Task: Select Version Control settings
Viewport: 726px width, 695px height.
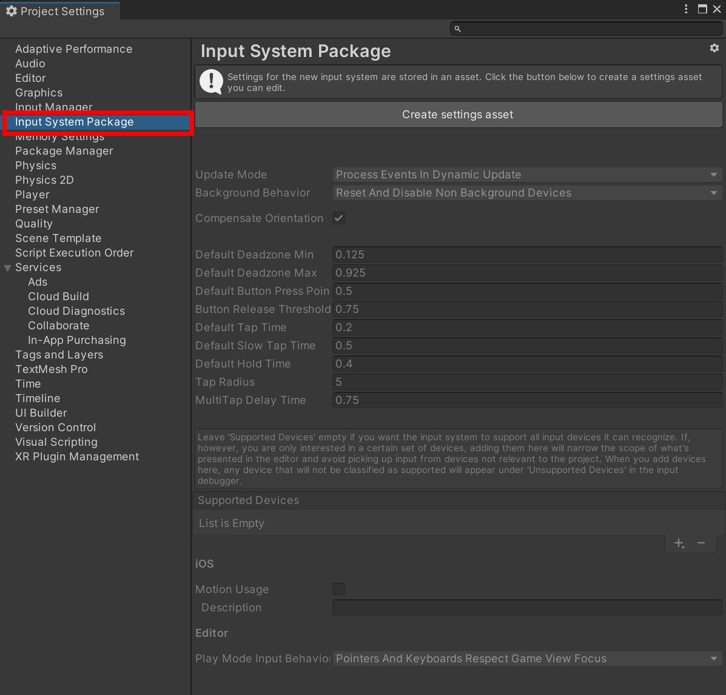Action: [x=56, y=428]
